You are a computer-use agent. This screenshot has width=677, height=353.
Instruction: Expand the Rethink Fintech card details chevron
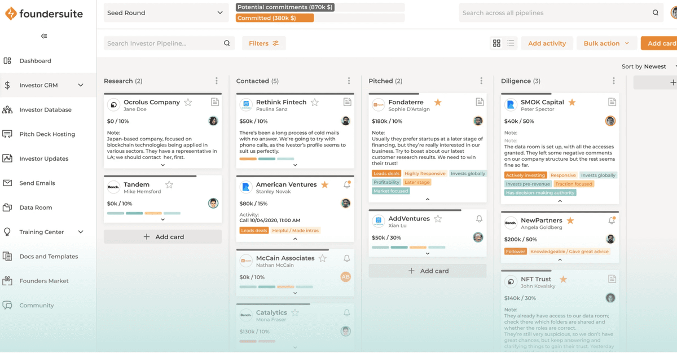[x=295, y=165]
